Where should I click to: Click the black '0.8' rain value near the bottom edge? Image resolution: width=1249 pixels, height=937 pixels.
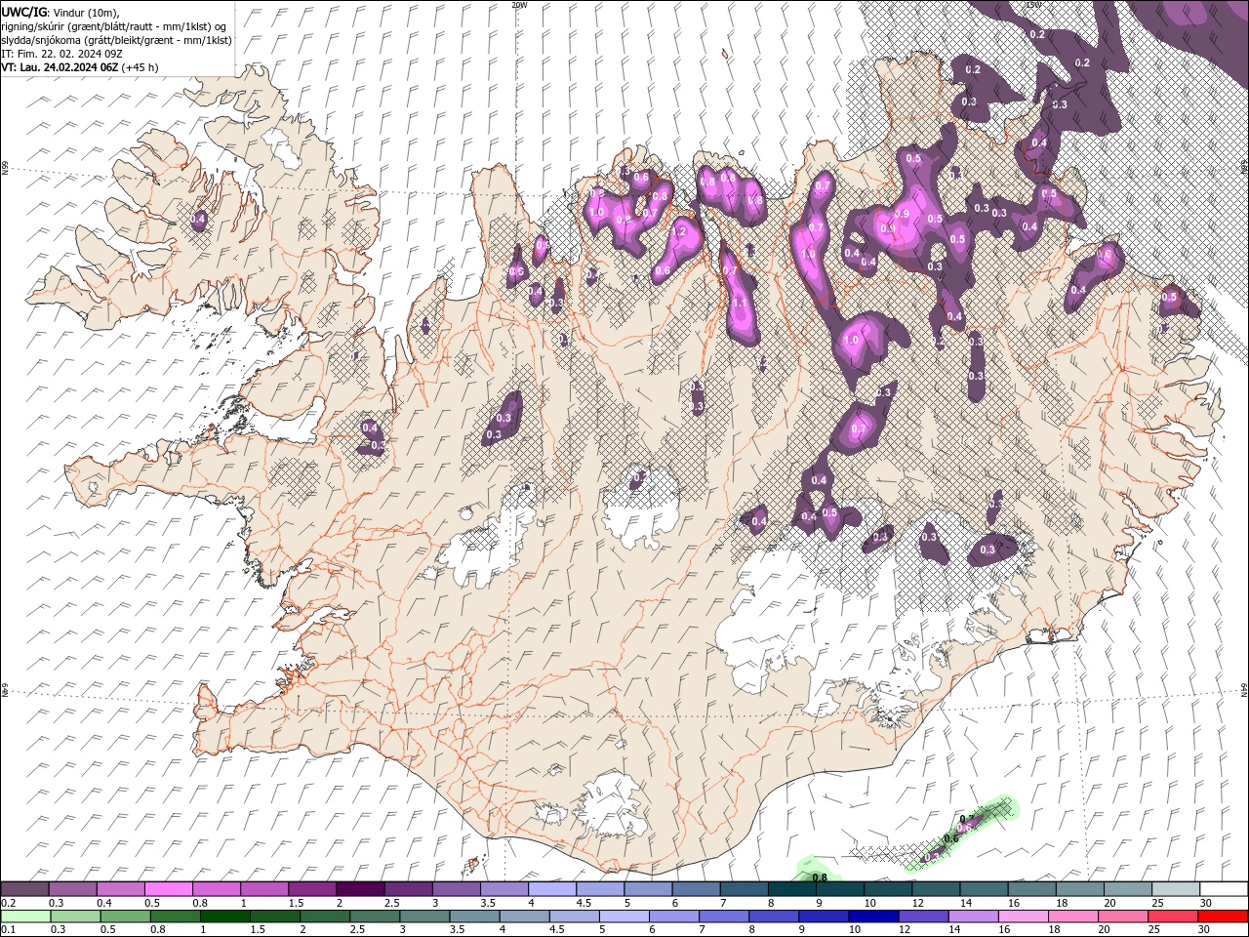pos(820,877)
